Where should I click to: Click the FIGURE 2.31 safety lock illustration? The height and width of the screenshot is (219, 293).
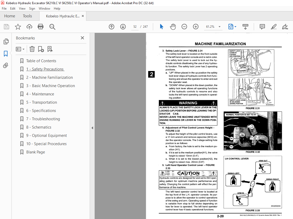click(251, 78)
